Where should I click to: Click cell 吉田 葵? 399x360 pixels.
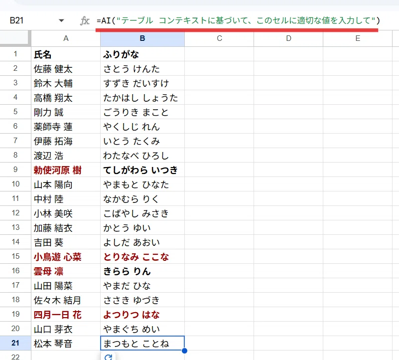click(x=66, y=242)
